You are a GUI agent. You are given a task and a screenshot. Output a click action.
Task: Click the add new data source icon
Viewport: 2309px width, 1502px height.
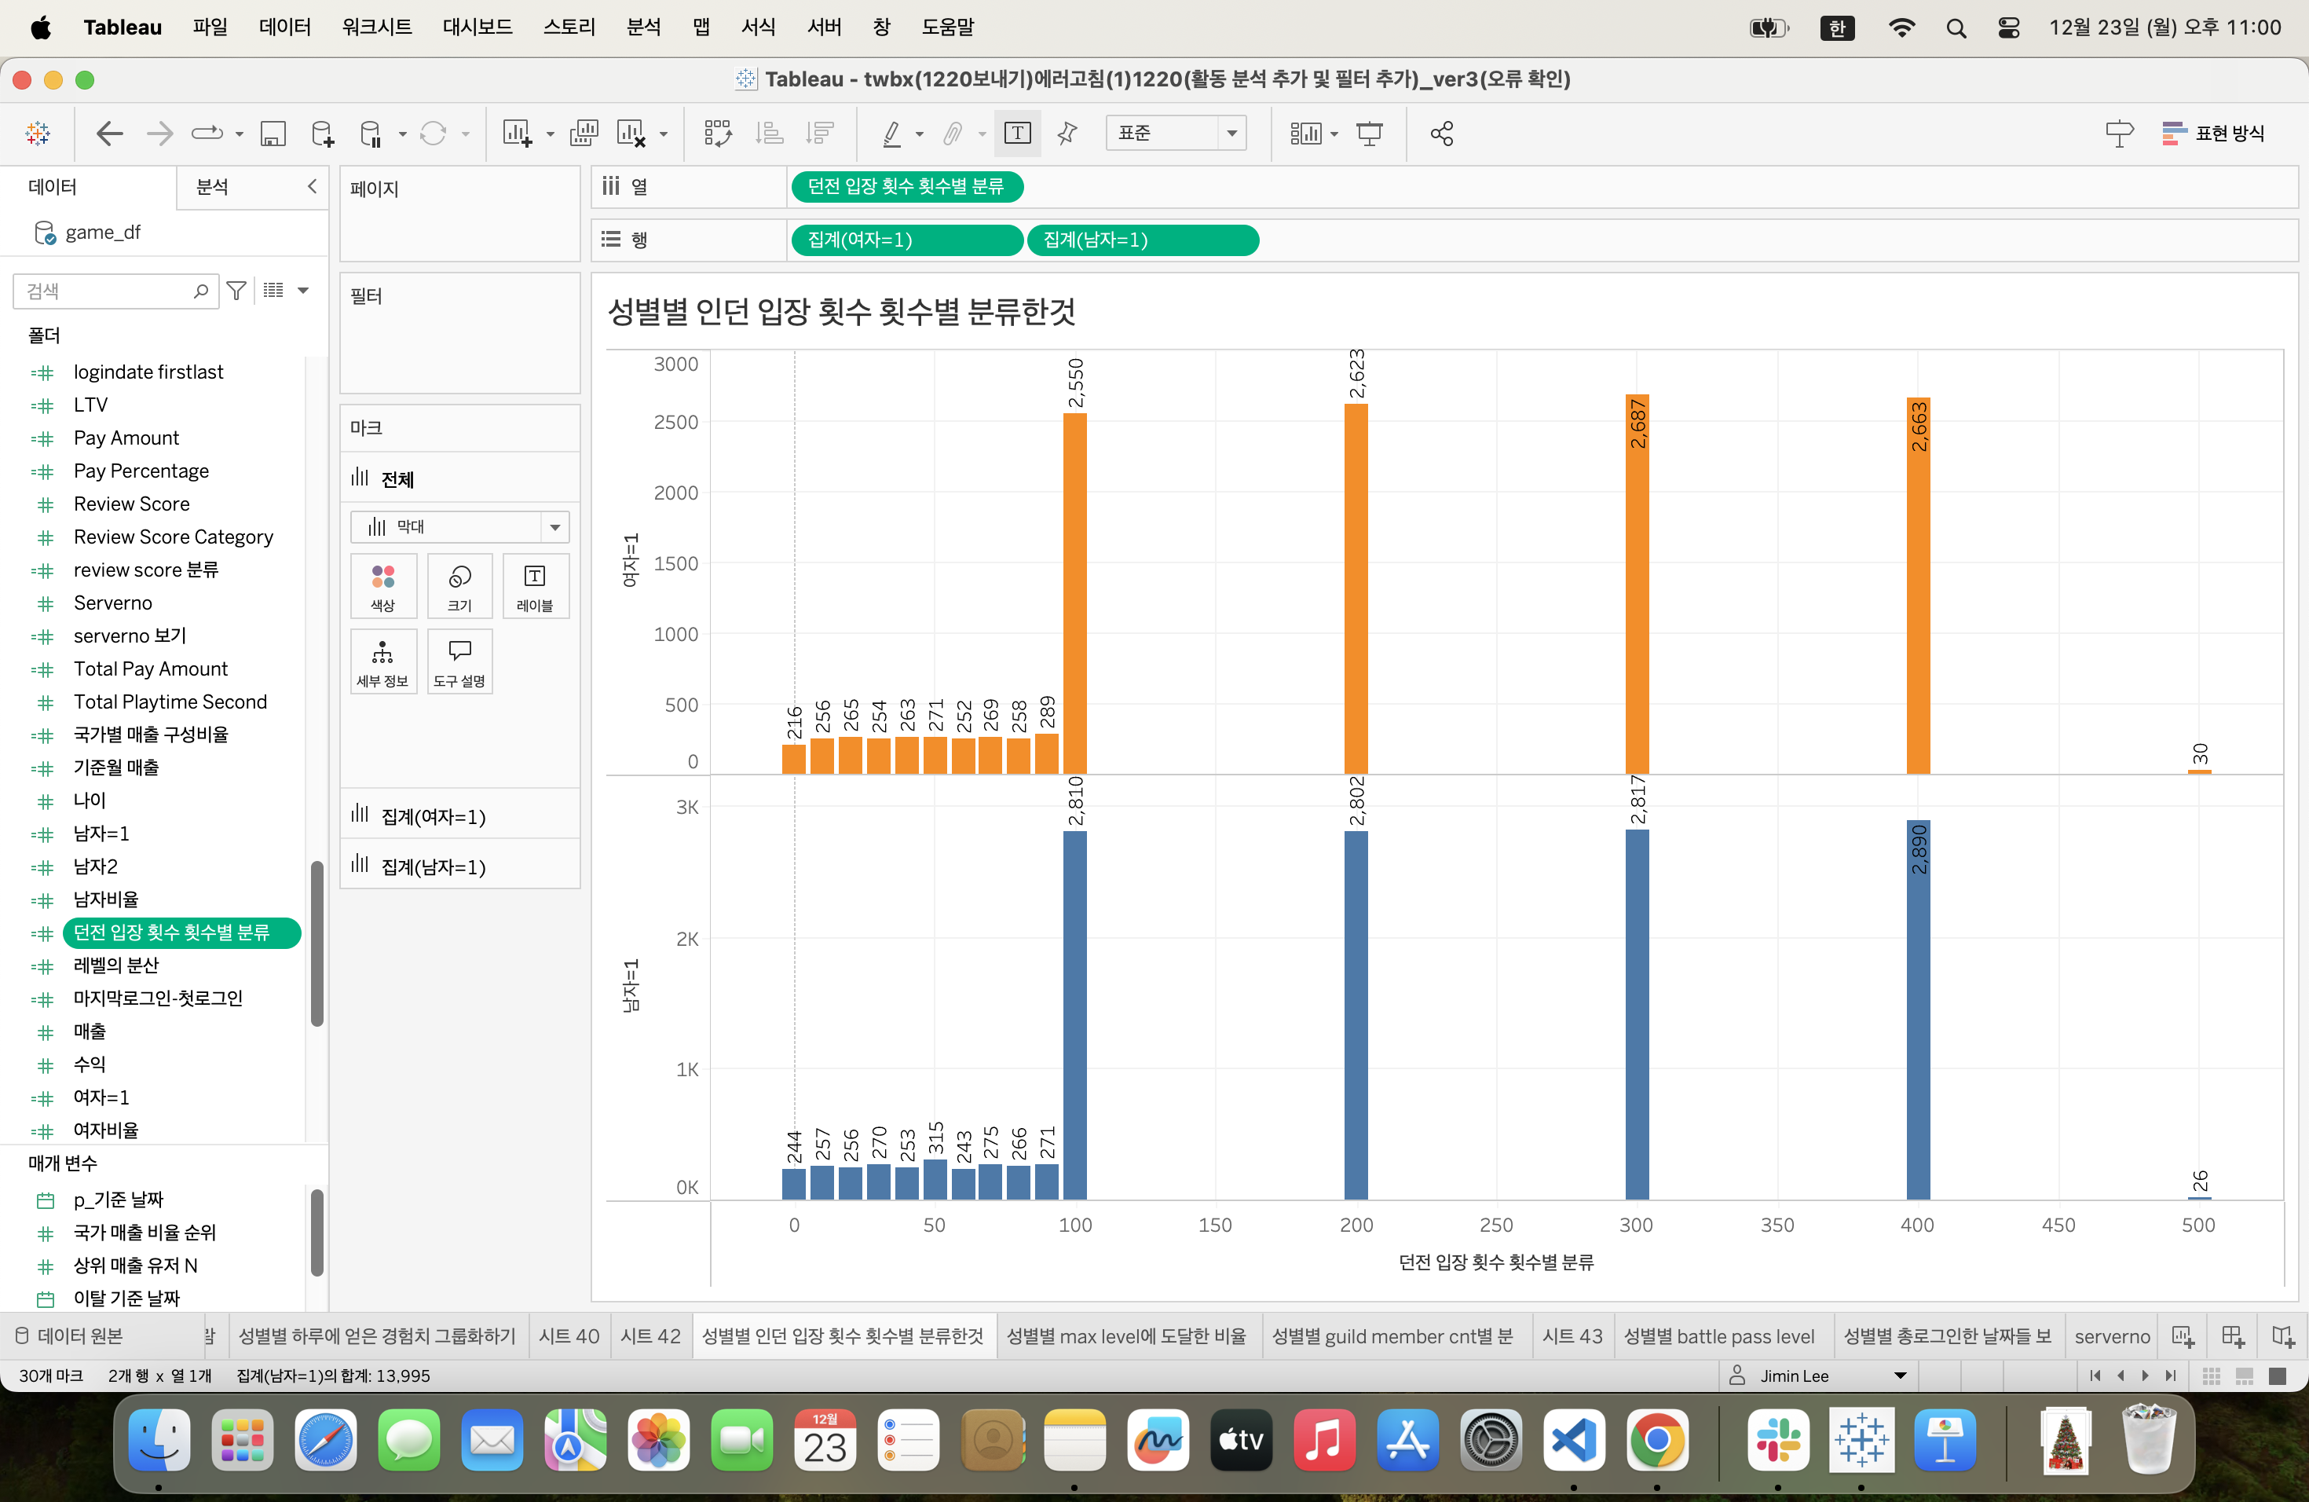tap(322, 133)
